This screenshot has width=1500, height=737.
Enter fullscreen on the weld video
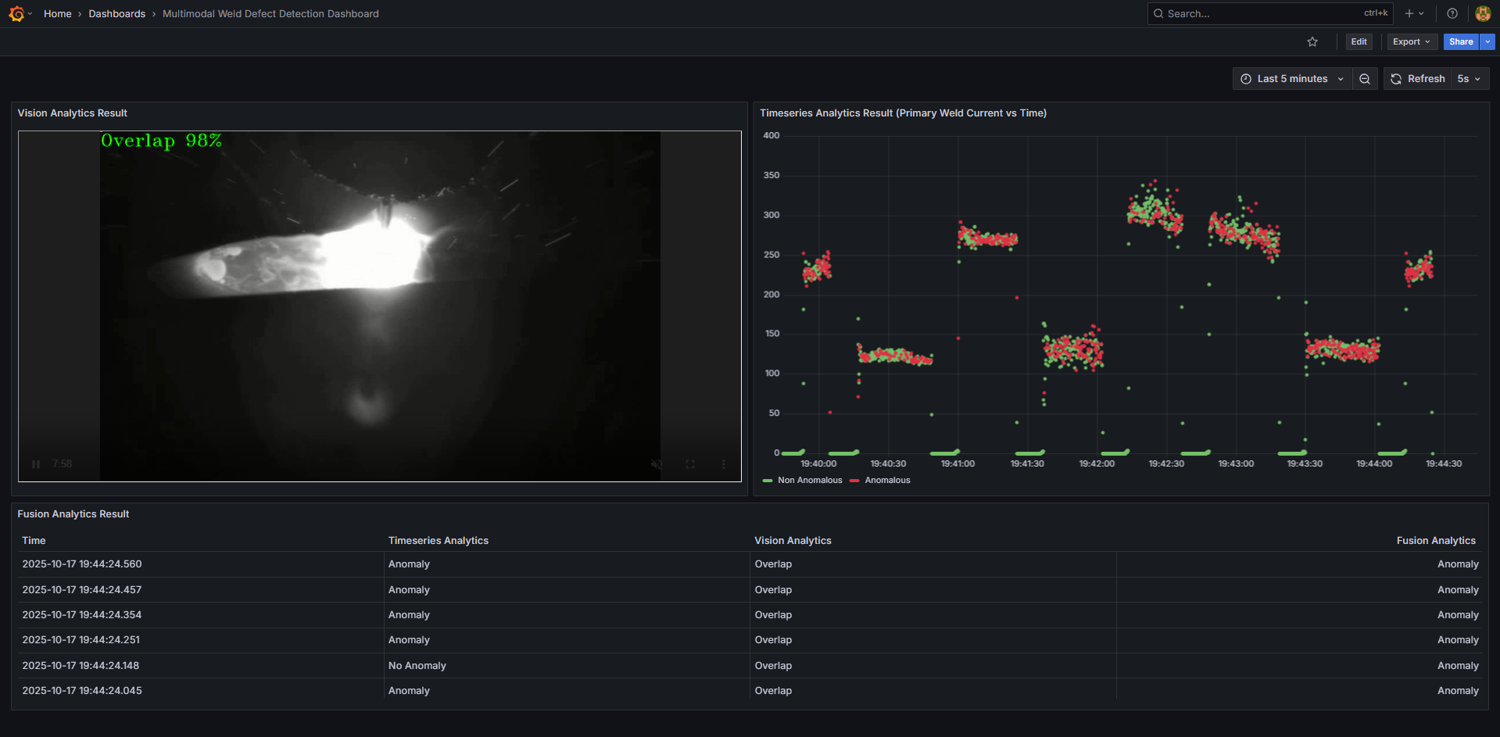(x=690, y=463)
